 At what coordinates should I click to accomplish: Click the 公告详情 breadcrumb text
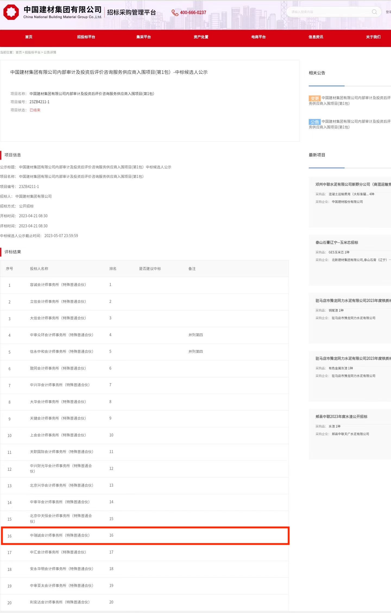[50, 52]
